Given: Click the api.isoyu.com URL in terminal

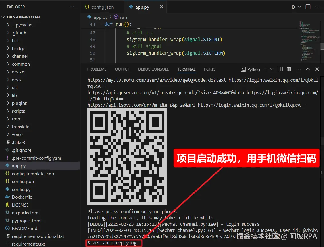Looking at the screenshot, I should click(196, 105).
